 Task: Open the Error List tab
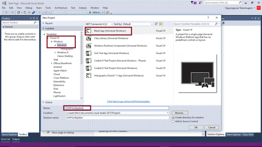coord(6,139)
